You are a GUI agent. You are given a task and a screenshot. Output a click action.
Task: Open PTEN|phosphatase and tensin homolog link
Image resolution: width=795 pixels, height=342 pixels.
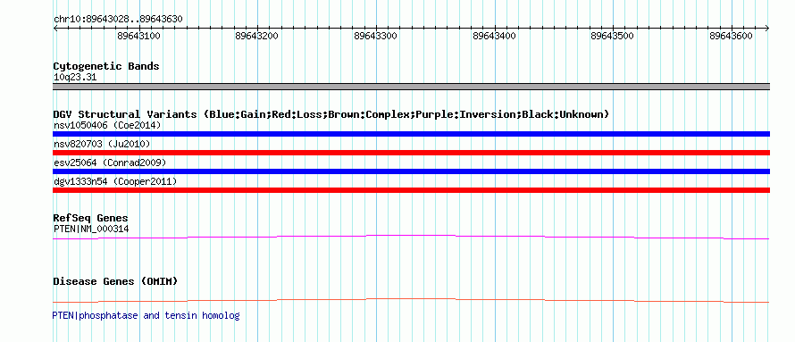coord(146,315)
